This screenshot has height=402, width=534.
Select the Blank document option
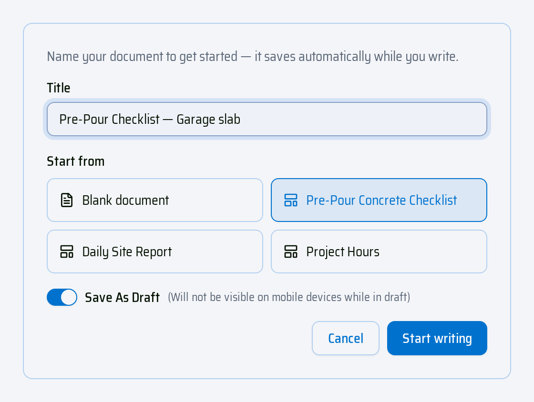(155, 200)
